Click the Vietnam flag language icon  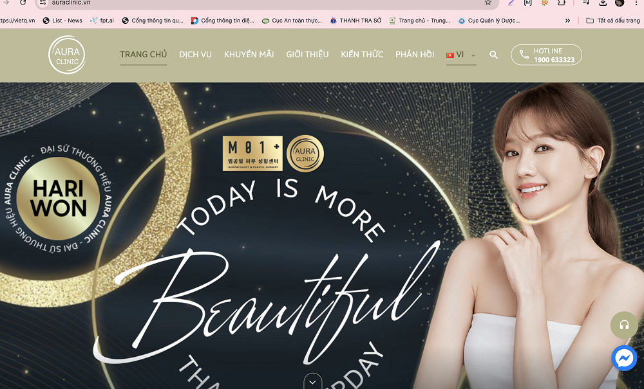[x=450, y=55]
